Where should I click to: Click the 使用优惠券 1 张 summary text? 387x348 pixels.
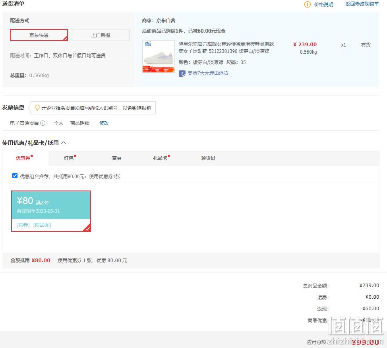point(93,261)
